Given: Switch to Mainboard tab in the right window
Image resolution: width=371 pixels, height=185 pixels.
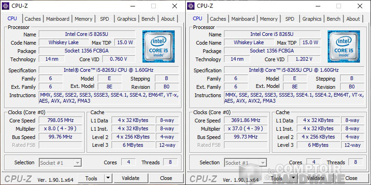Looking at the screenshot, I should pyautogui.click(x=243, y=19).
